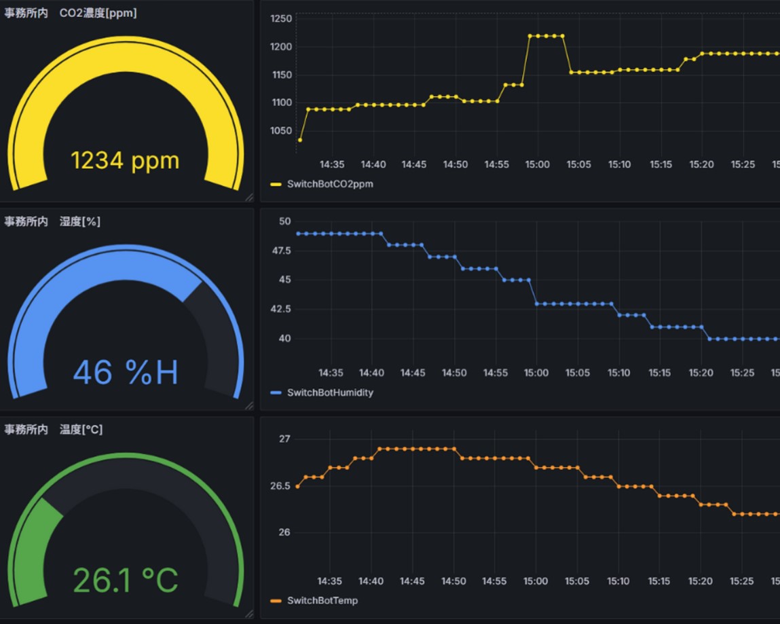Click the blue SwitchBotHumidity legend color swatch
780x624 pixels.
click(x=276, y=392)
